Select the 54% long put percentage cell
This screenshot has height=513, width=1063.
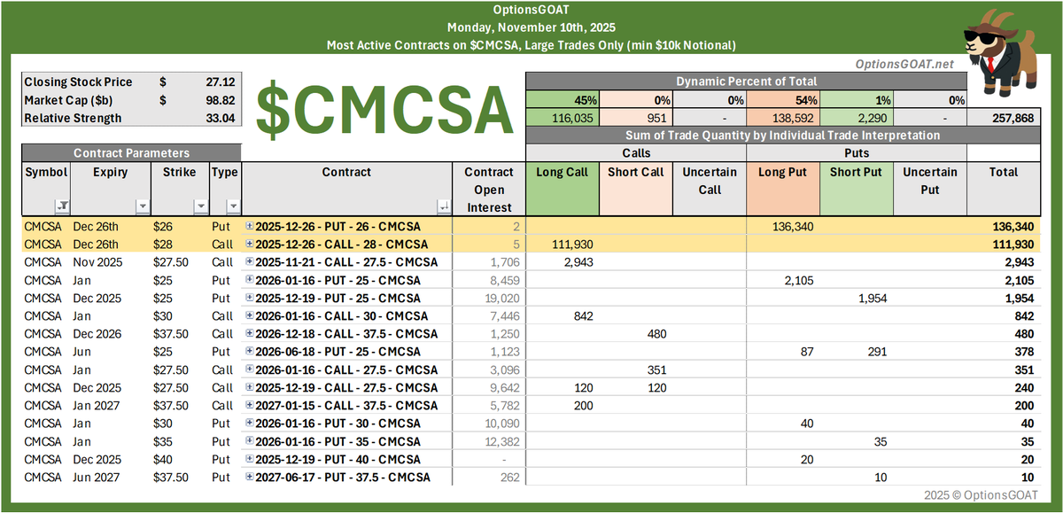tap(783, 99)
